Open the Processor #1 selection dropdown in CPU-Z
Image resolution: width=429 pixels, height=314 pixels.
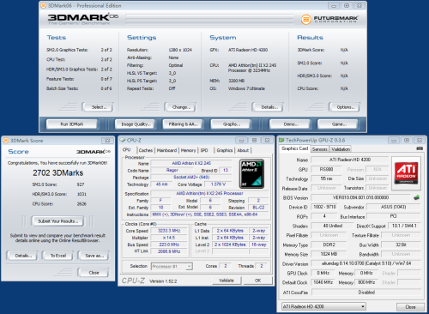(x=172, y=266)
